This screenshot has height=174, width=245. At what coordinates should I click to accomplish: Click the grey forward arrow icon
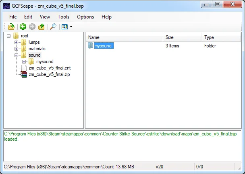32,27
